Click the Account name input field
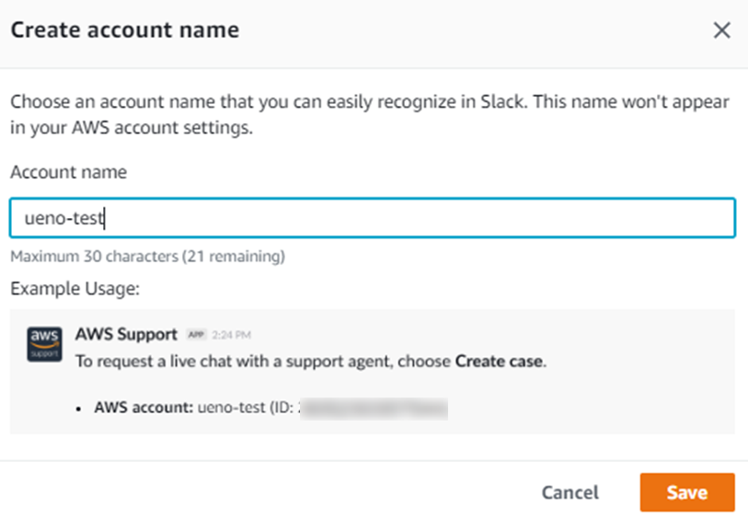 click(373, 217)
